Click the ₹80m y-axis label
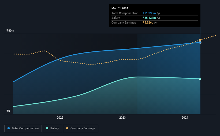The image size is (220, 136). point(10,31)
